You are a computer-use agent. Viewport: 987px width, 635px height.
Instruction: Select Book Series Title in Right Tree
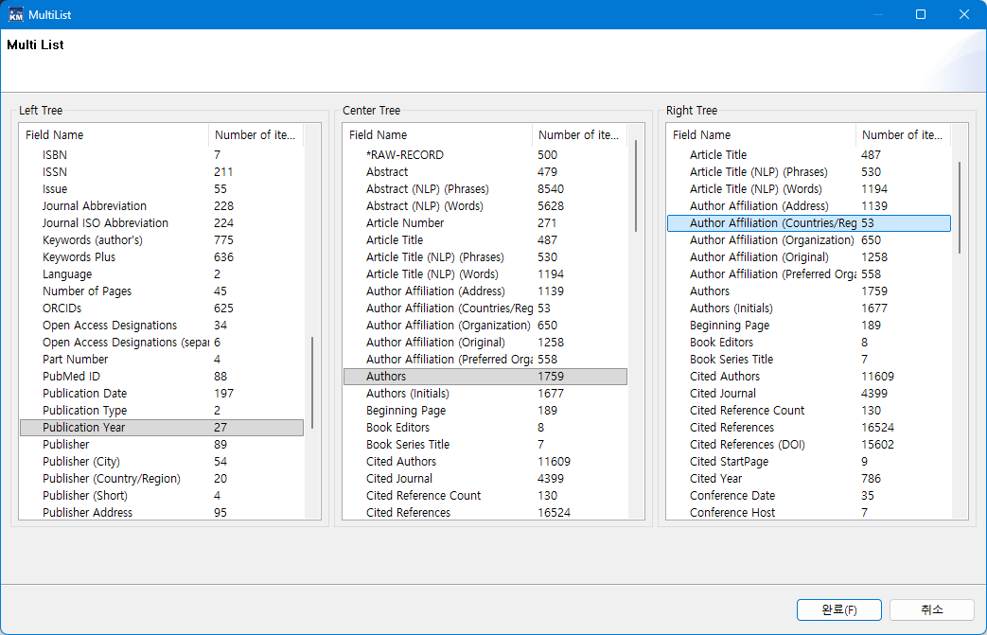pyautogui.click(x=731, y=360)
